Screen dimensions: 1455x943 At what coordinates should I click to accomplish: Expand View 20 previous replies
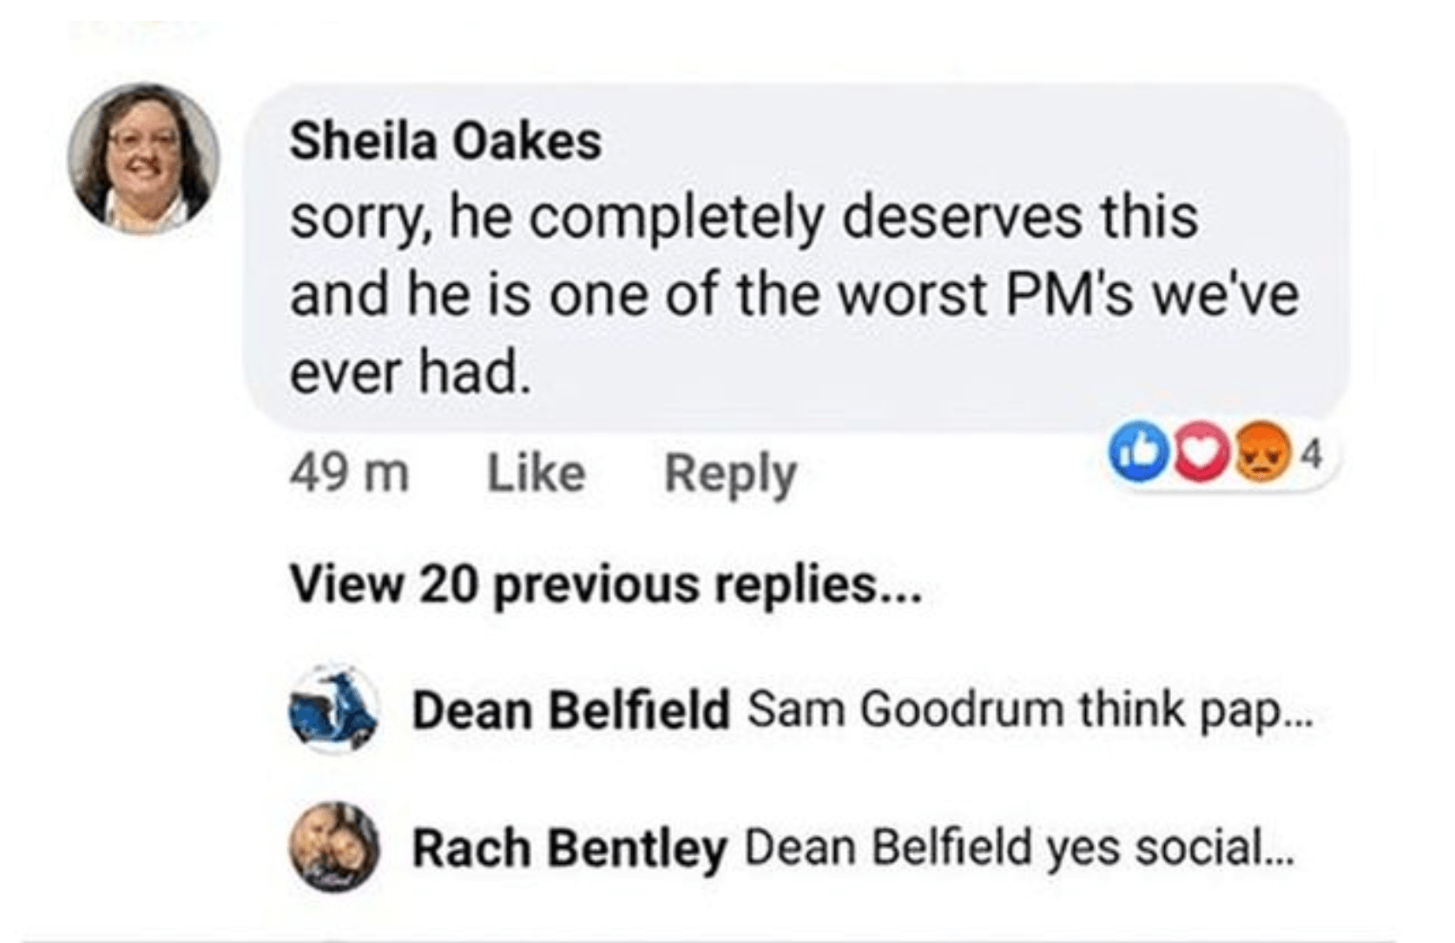point(604,584)
